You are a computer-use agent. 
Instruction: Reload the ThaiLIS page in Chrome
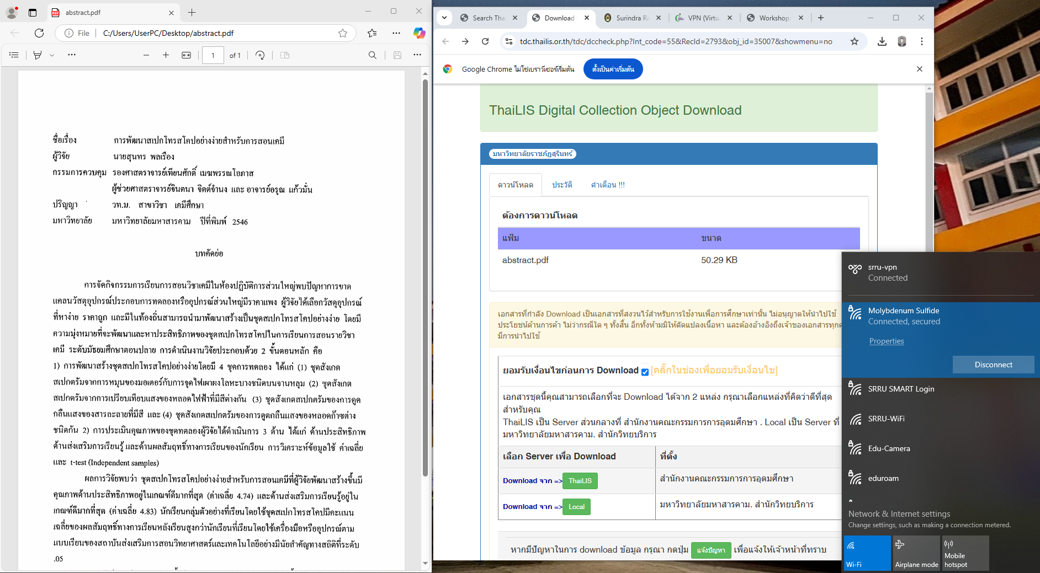pyautogui.click(x=485, y=41)
